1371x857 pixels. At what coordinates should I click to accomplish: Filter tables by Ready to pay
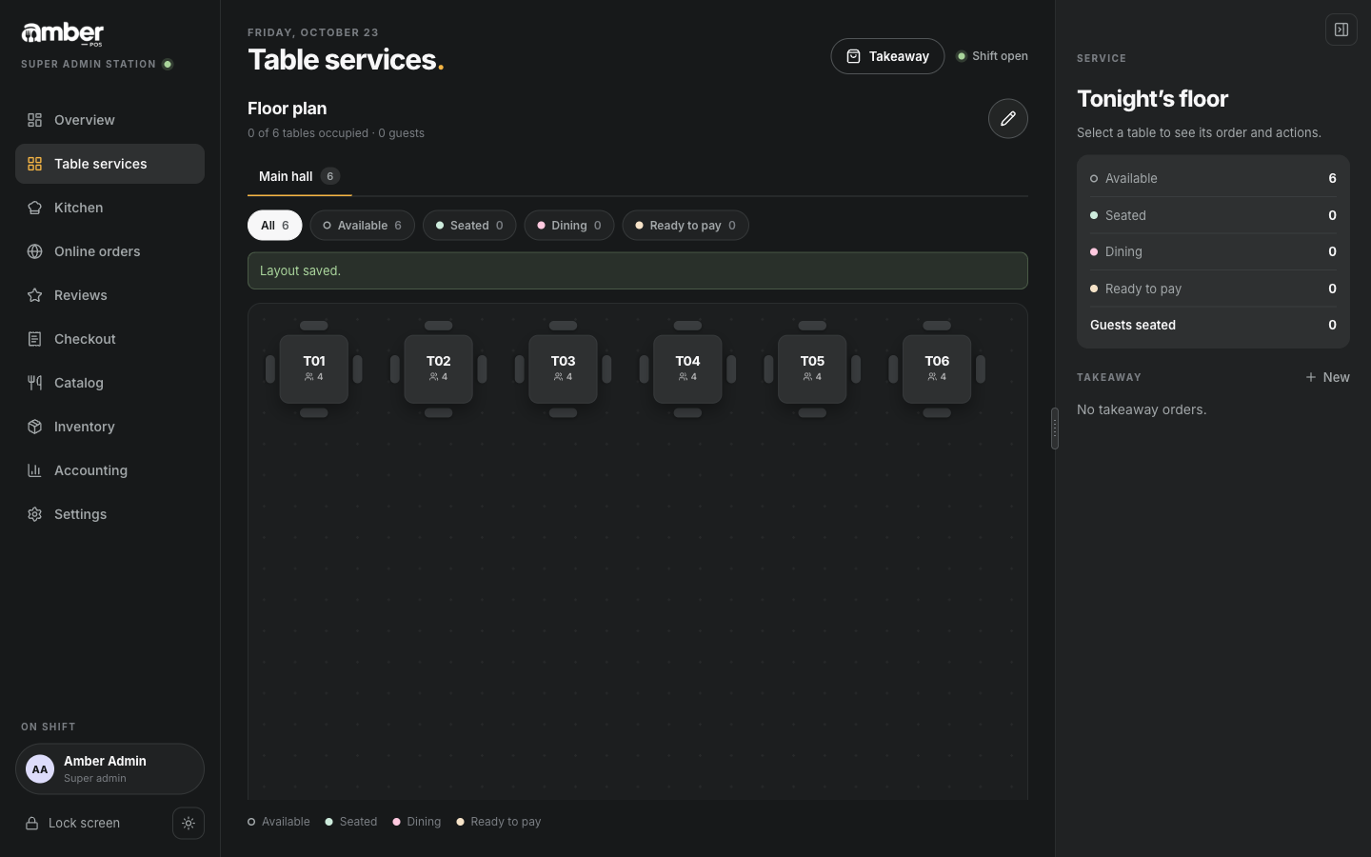point(685,226)
